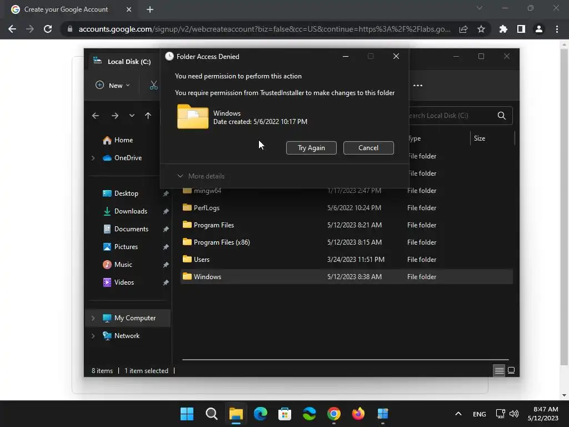Image resolution: width=569 pixels, height=427 pixels.
Task: Open Microsoft Edge from taskbar
Action: [260, 414]
